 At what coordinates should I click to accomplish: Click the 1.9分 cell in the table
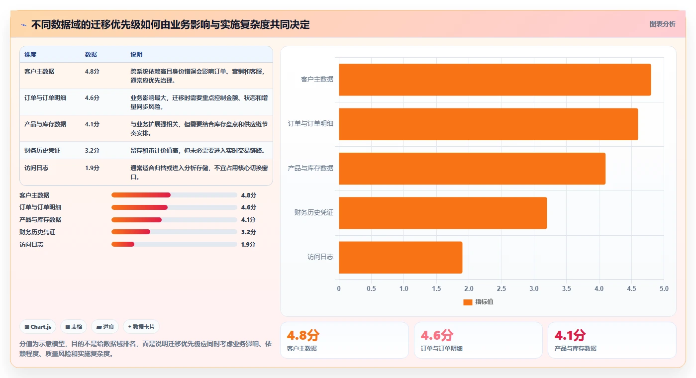[92, 168]
